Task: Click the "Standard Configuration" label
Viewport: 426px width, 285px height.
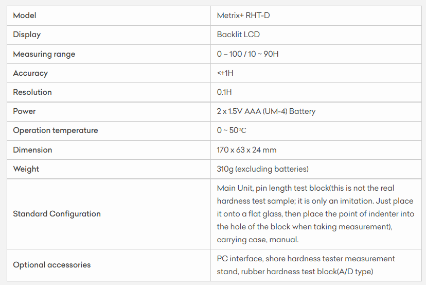Action: pyautogui.click(x=57, y=214)
